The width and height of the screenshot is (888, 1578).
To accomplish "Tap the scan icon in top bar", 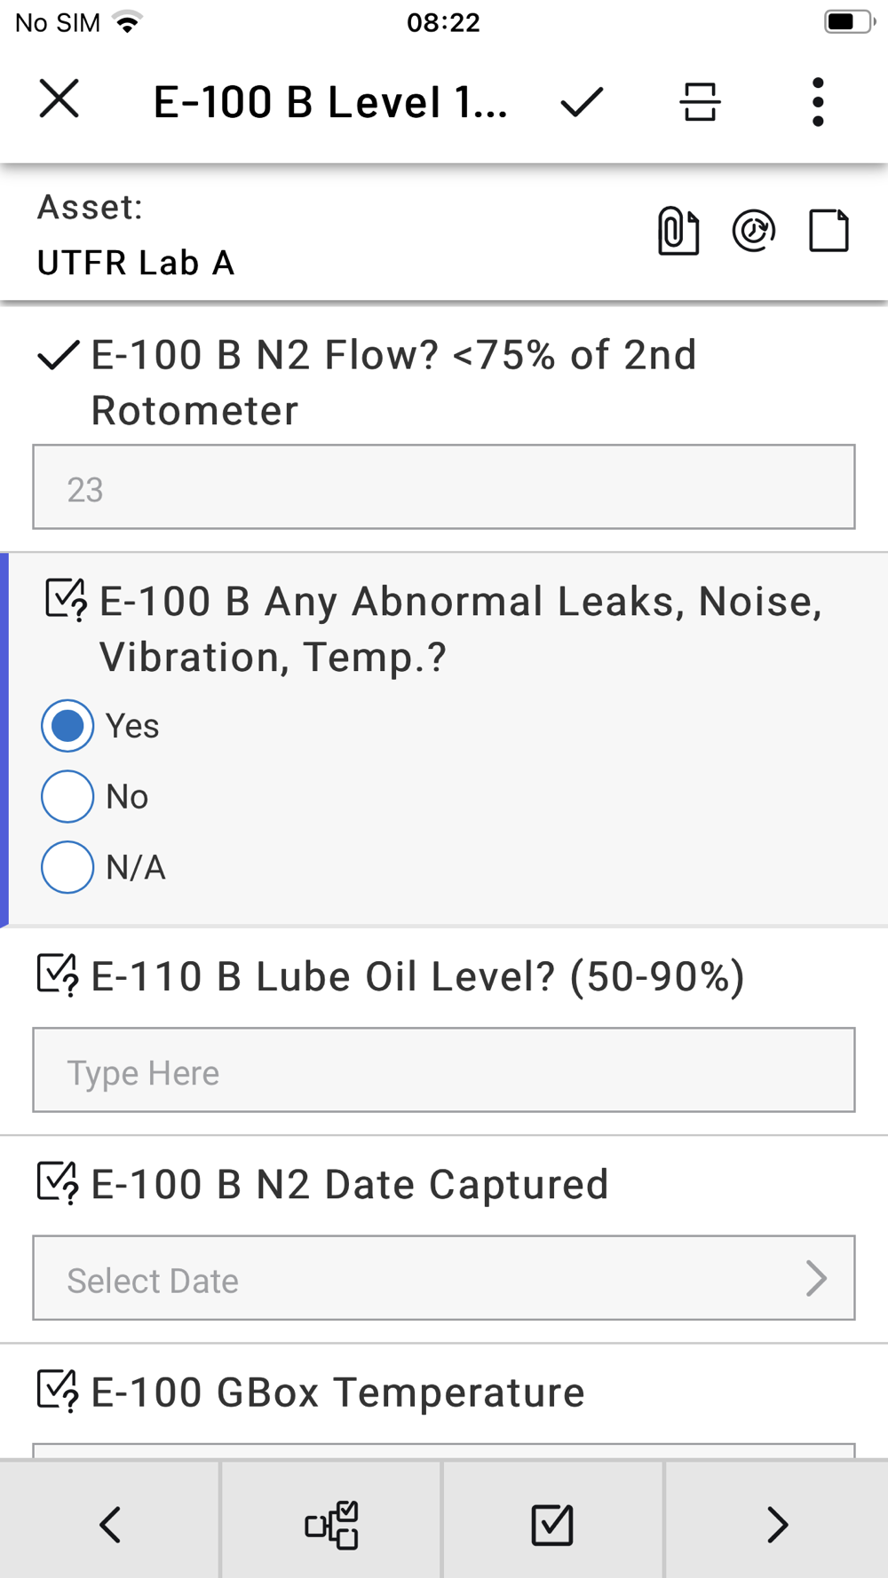I will coord(700,101).
